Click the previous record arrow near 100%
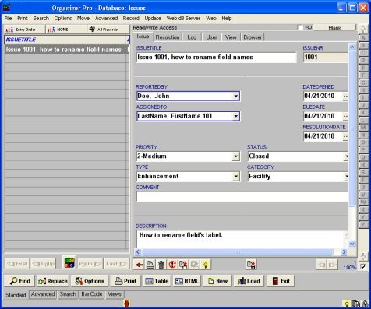 (321, 265)
